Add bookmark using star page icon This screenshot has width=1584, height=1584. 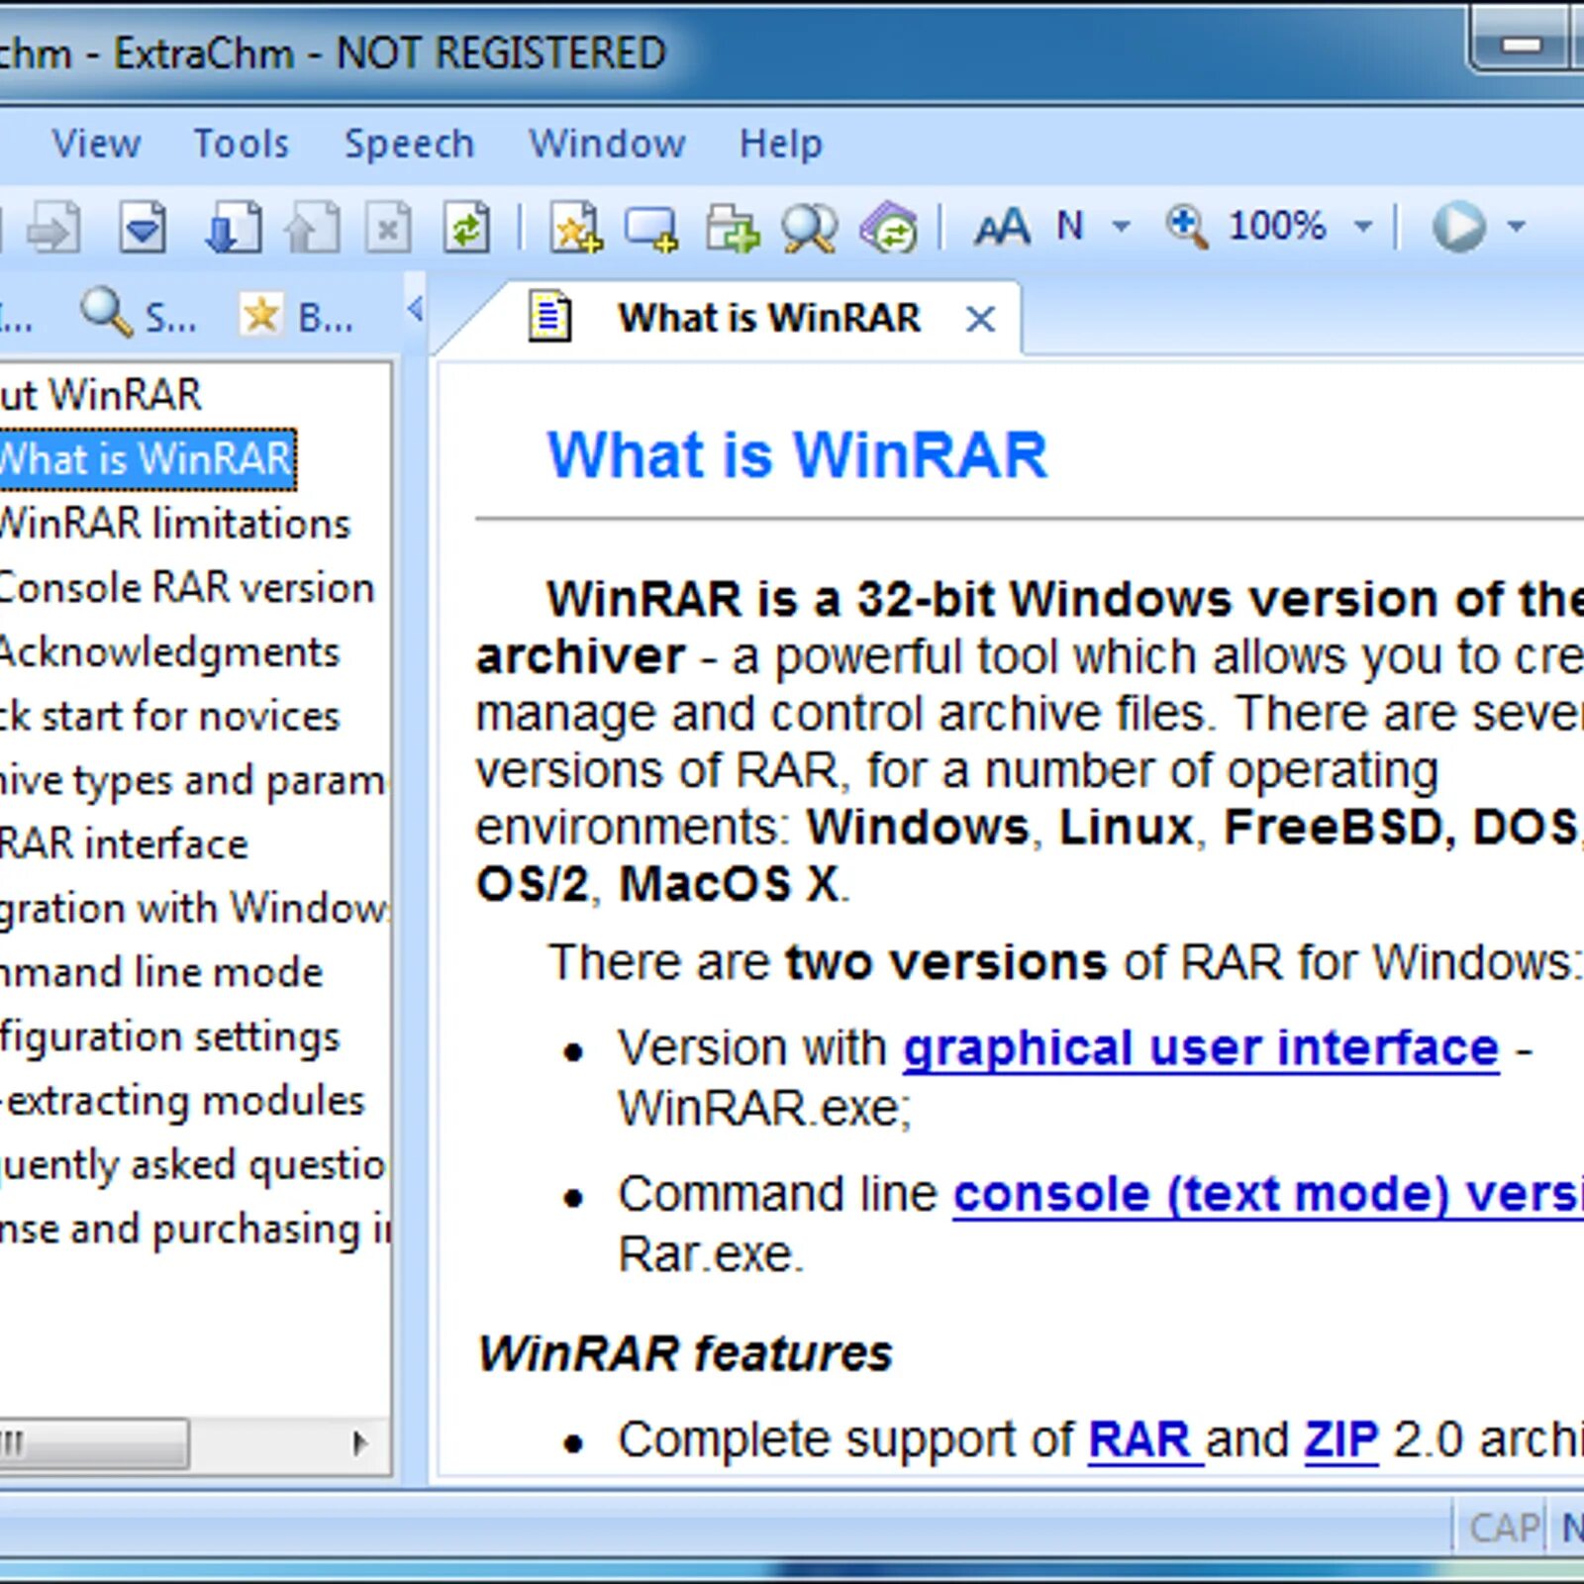tap(575, 228)
